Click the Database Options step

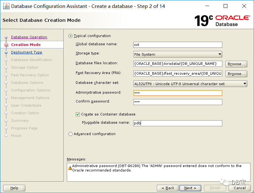27,83
